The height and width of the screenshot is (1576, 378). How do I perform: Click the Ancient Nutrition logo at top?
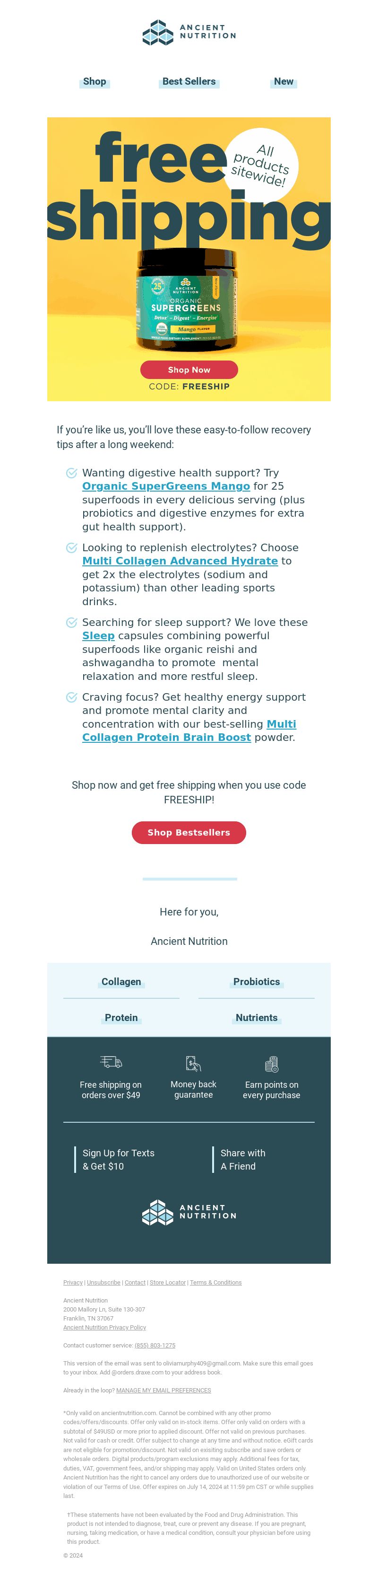(189, 33)
